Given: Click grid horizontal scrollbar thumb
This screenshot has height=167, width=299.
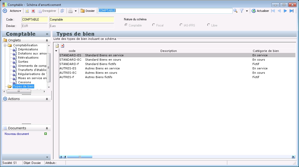Looking at the screenshot, I should (x=80, y=157).
